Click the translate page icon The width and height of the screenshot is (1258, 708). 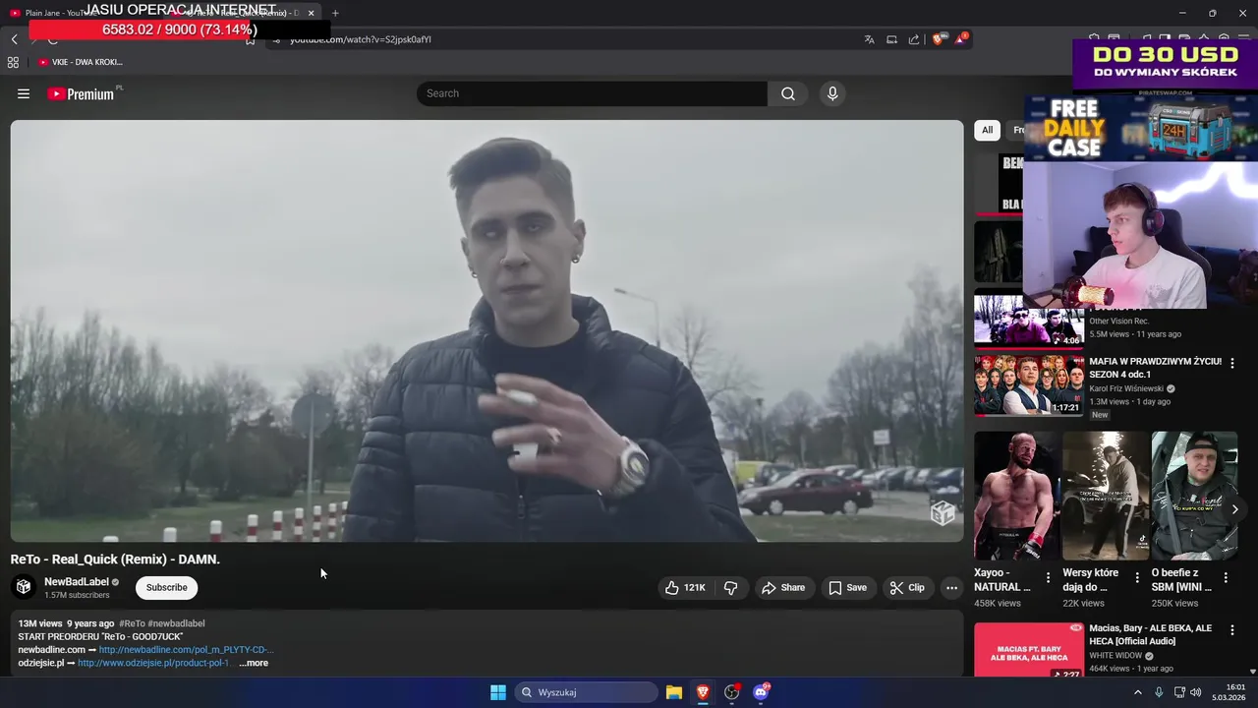[x=869, y=39]
